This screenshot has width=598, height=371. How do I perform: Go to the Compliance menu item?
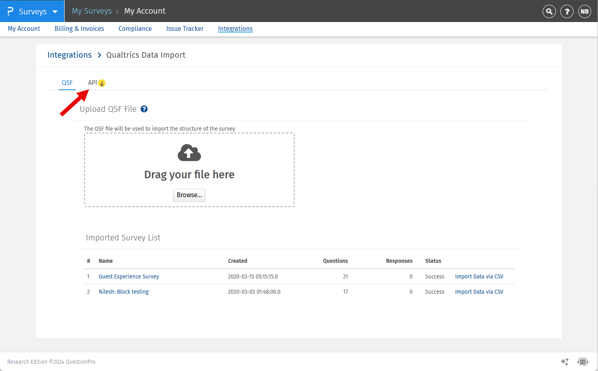[x=135, y=28]
